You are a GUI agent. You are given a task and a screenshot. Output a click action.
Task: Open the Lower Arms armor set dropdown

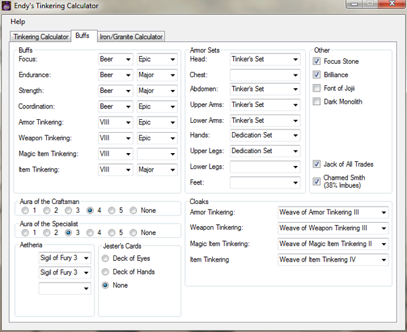click(265, 121)
